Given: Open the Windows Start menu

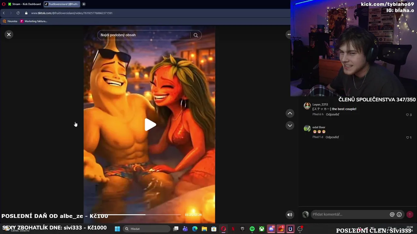Looking at the screenshot, I should [117, 229].
